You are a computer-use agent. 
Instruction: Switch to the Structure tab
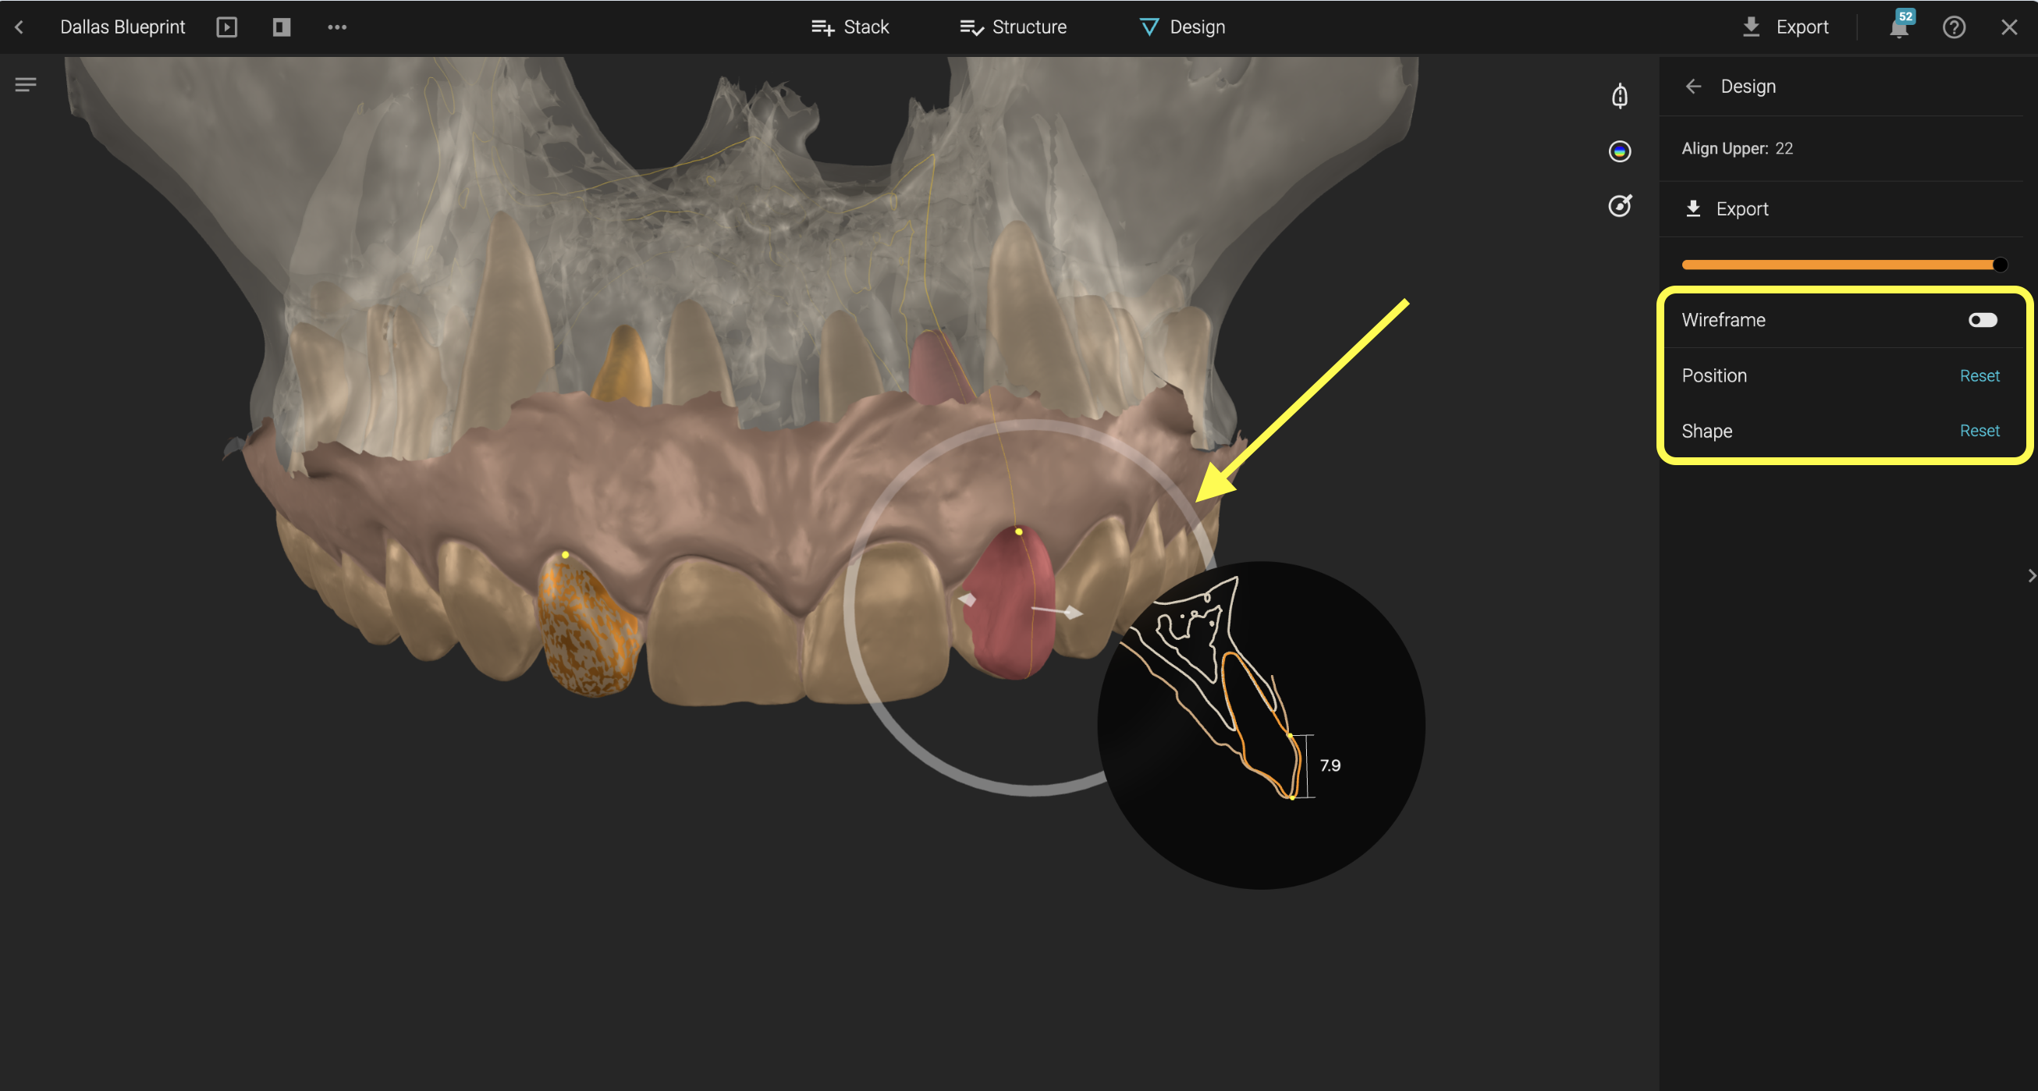[1014, 27]
